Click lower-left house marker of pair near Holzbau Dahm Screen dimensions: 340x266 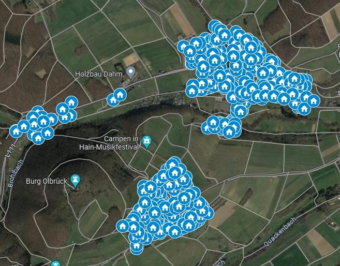113,100
